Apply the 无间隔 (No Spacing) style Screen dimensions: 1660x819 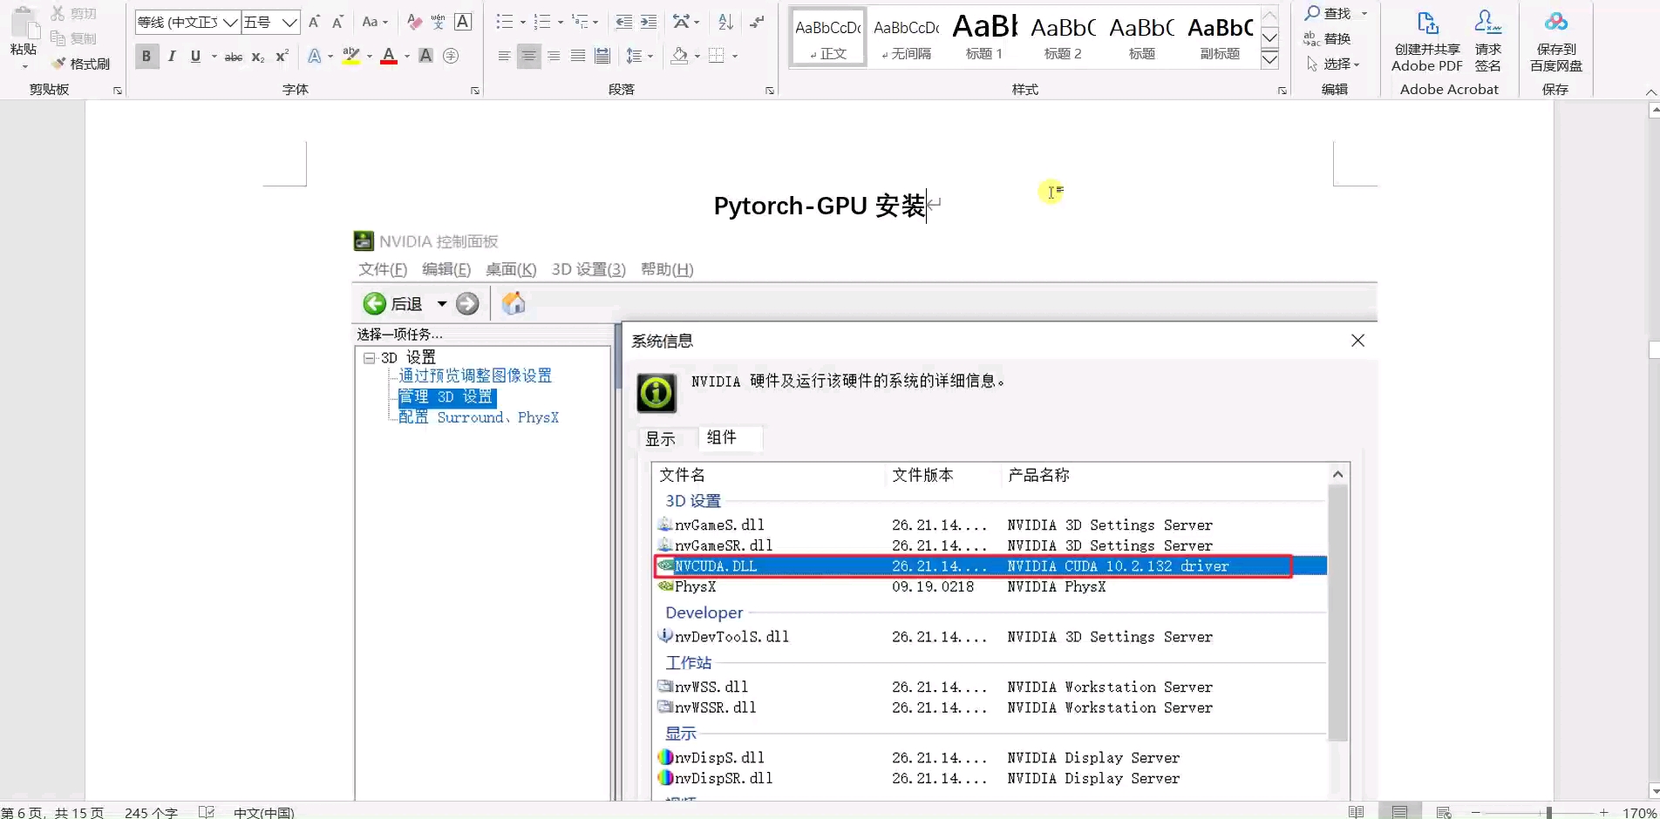906,37
